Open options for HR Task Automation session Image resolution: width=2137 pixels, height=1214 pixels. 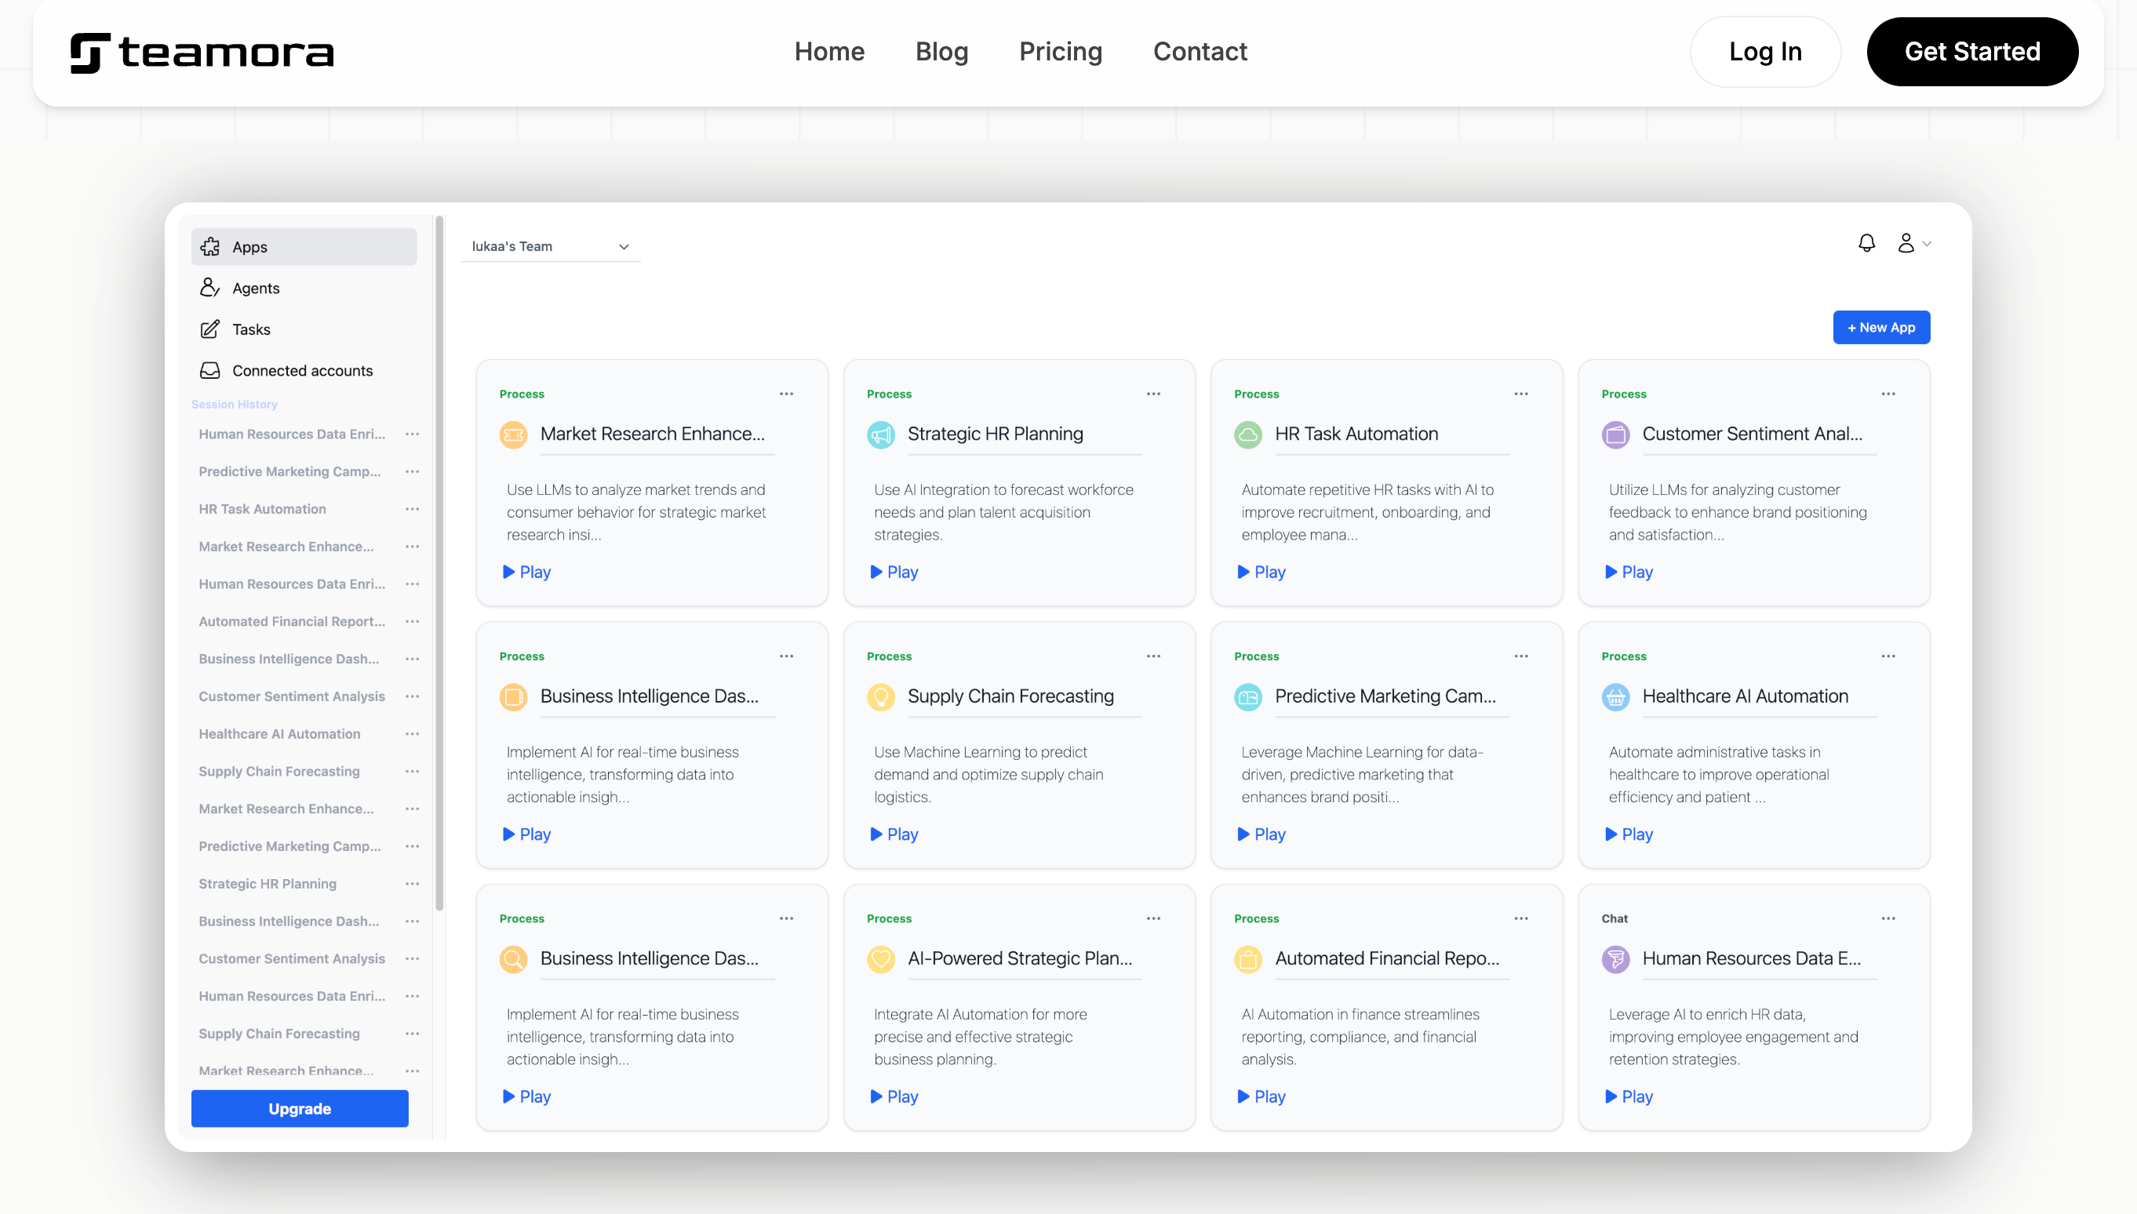click(412, 509)
